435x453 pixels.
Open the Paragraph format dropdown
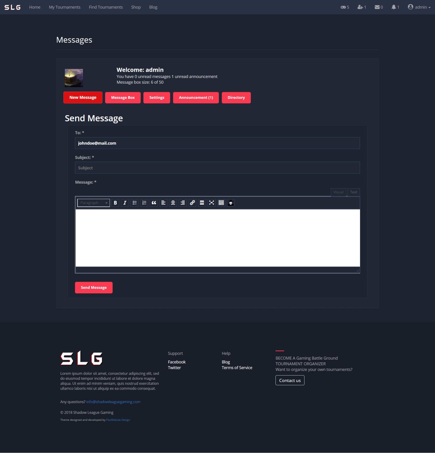coord(94,203)
